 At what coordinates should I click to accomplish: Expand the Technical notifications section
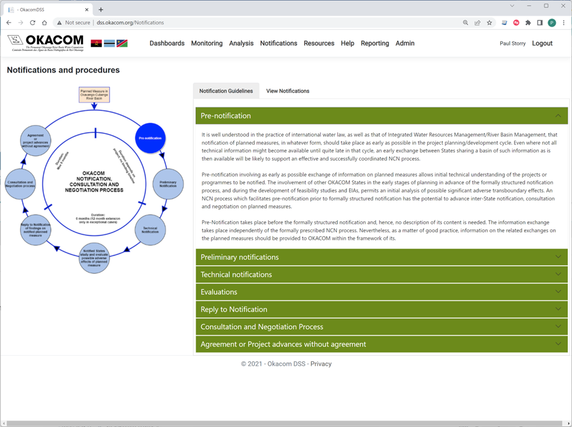(x=382, y=275)
